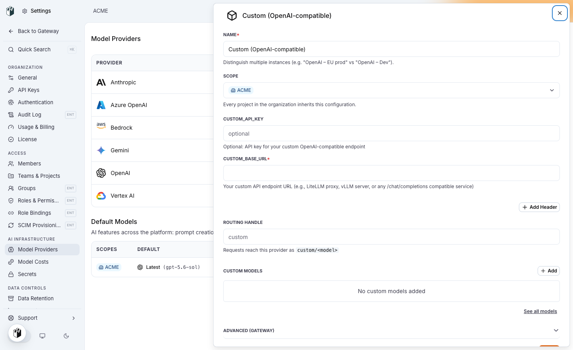Click the Settings gear icon in header
This screenshot has height=350, width=573.
(25, 11)
